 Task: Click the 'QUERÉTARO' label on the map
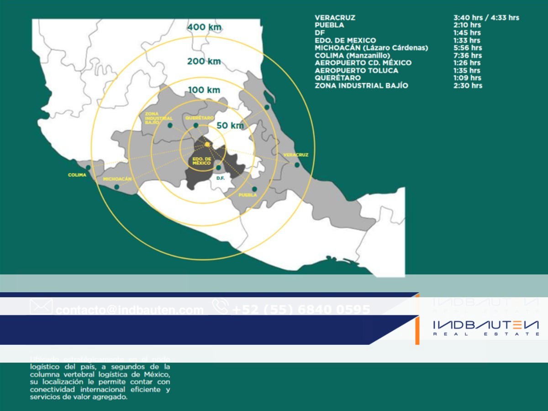(200, 118)
